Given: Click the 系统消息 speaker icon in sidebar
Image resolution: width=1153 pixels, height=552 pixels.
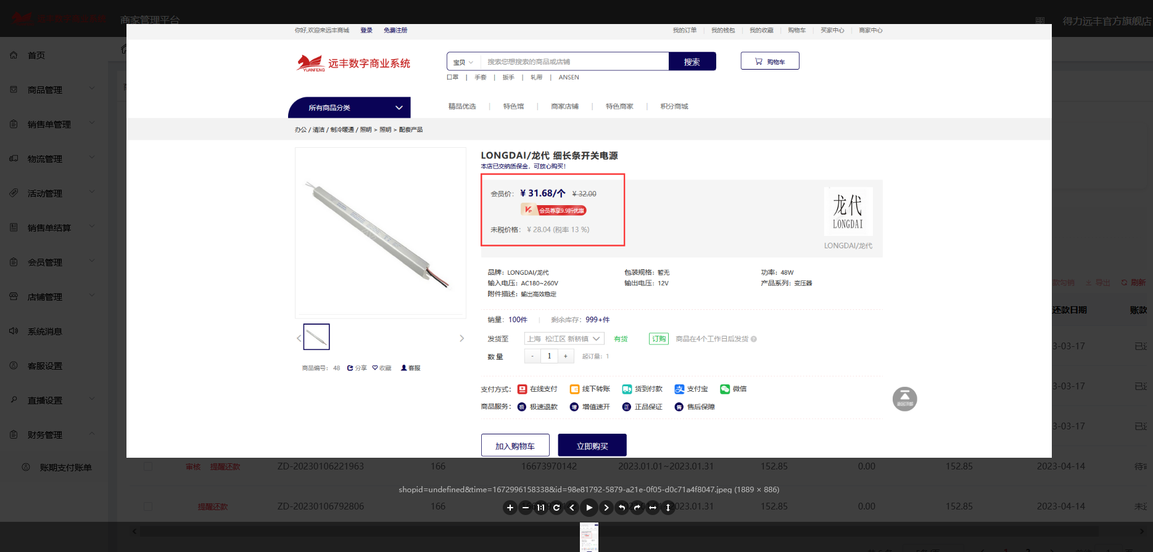Looking at the screenshot, I should [14, 331].
